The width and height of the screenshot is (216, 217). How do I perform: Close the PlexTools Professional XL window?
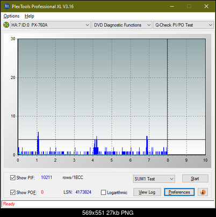206,6
